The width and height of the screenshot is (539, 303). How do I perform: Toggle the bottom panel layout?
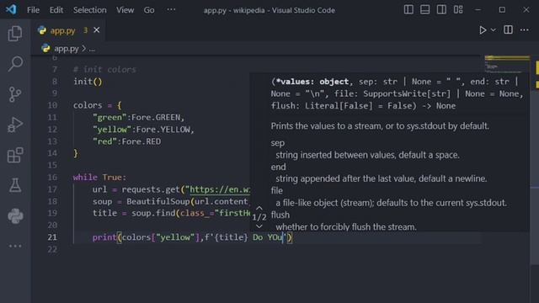[424, 9]
